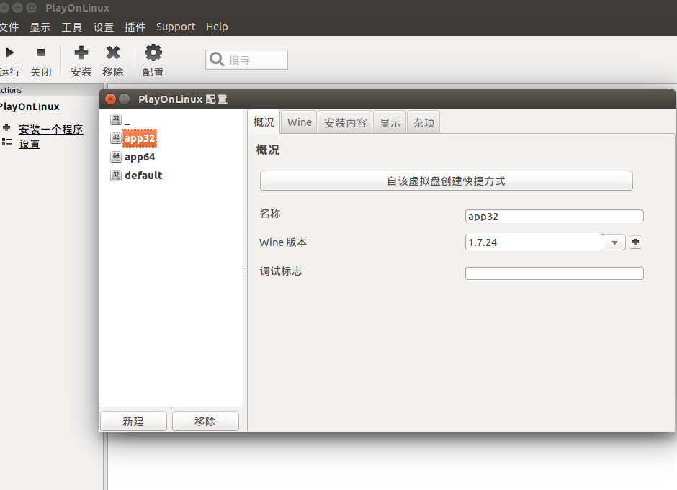
Task: Click the 移除 button below drive list
Action: click(205, 421)
